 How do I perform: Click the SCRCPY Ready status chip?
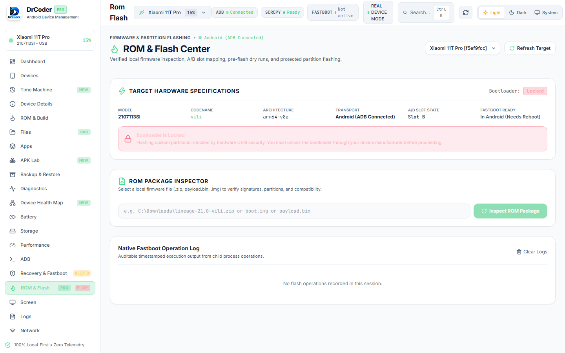(282, 13)
